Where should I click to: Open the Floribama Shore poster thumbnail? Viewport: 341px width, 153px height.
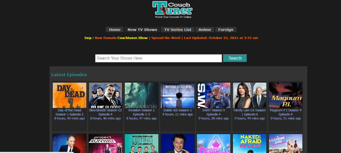286,144
